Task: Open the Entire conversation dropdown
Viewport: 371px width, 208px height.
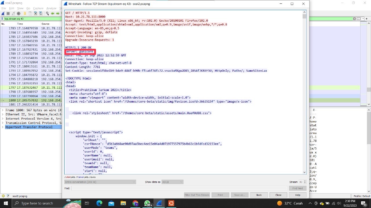Action: click(x=100, y=182)
